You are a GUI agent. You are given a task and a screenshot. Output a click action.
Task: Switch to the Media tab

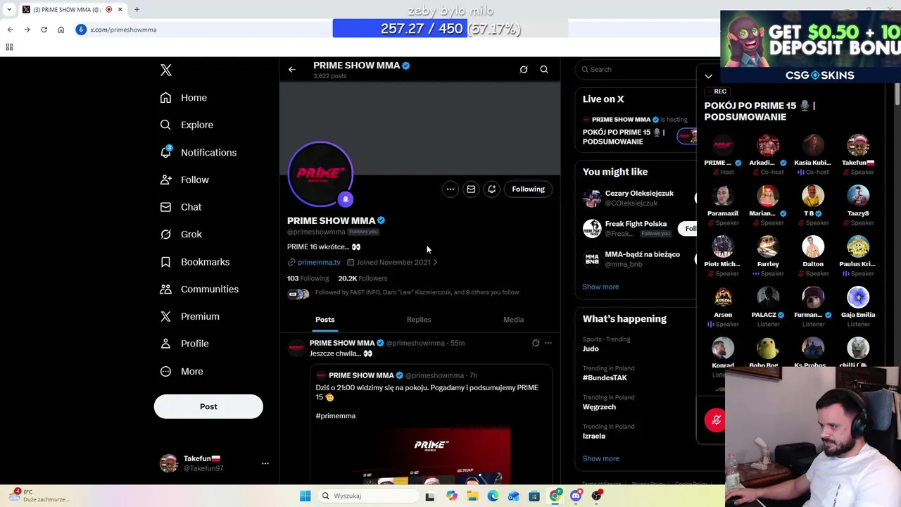point(513,320)
